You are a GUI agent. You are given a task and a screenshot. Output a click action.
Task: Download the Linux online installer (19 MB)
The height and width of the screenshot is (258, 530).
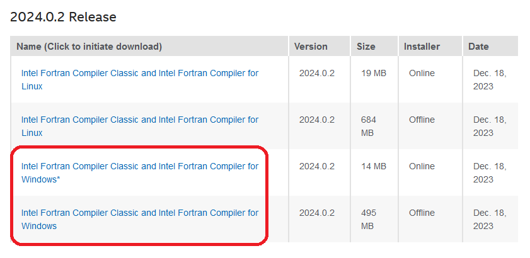coord(139,74)
